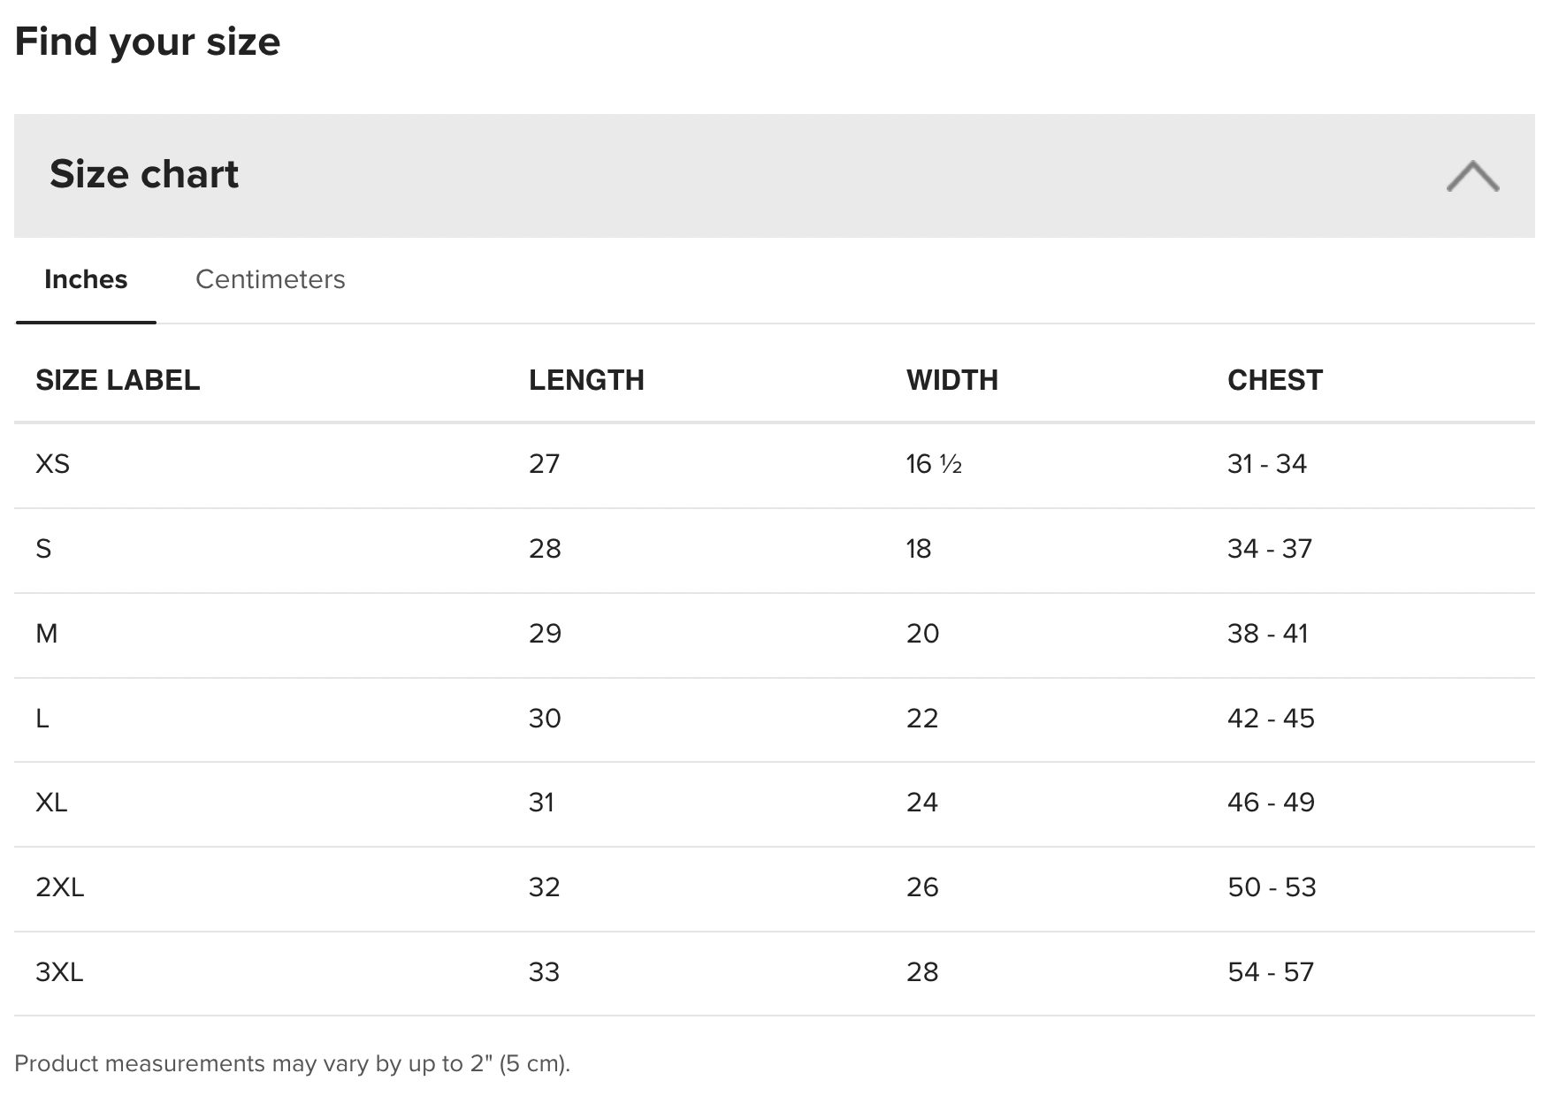Collapse the Size chart chevron arrow
The width and height of the screenshot is (1551, 1096).
[x=1472, y=176]
